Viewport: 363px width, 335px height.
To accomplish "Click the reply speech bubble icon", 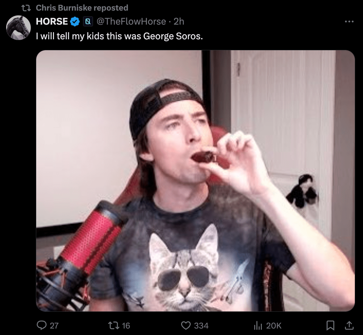I will click(x=41, y=325).
